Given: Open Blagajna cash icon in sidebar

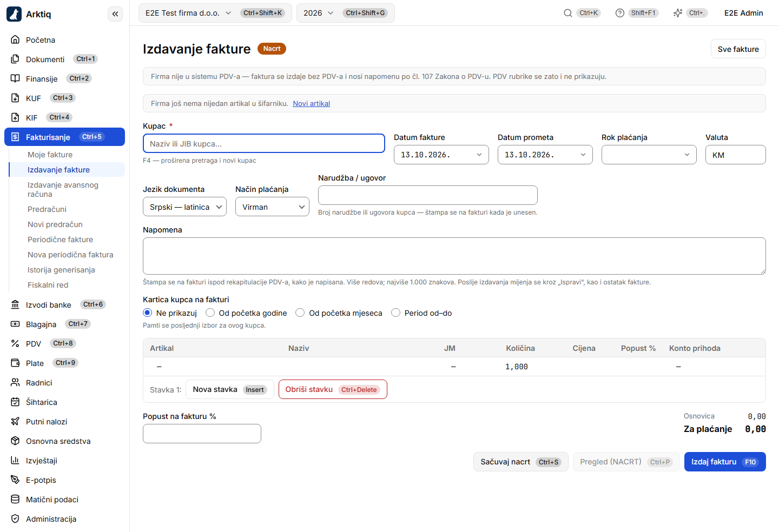Looking at the screenshot, I should pos(15,324).
